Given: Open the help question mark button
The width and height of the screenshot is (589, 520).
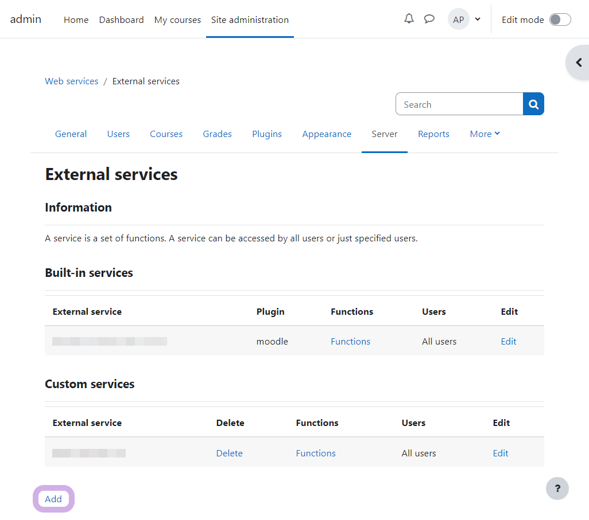Looking at the screenshot, I should click(557, 488).
